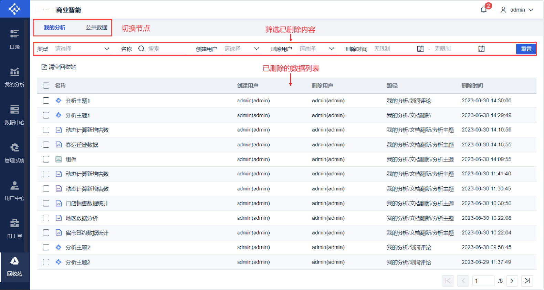The width and height of the screenshot is (544, 290).
Task: Toggle the select-all checkbox in the table header
Action: tap(46, 85)
